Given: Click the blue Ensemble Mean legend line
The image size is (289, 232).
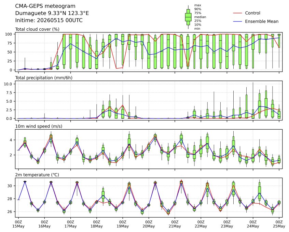Looking at the screenshot, I should tap(237, 21).
